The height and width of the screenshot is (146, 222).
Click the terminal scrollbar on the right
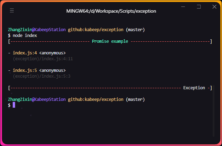coord(213,111)
